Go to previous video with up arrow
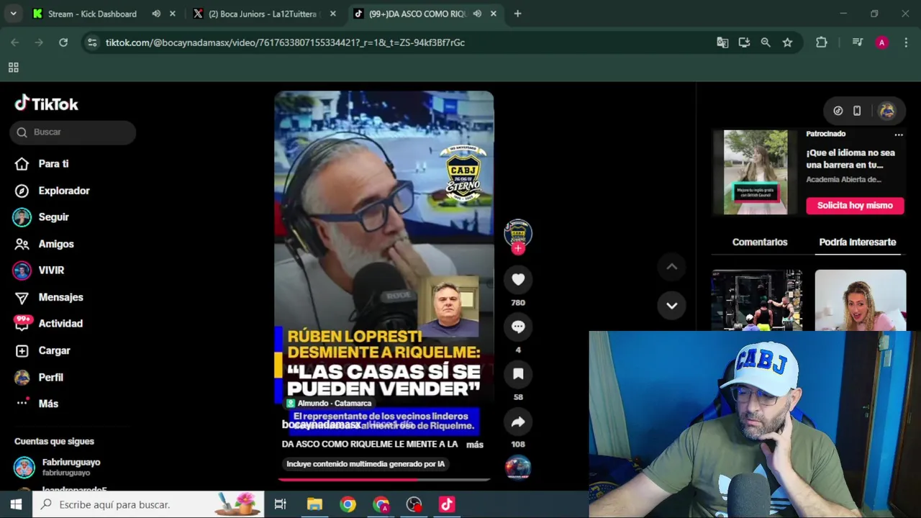Screen dimensions: 921x518 coord(671,267)
